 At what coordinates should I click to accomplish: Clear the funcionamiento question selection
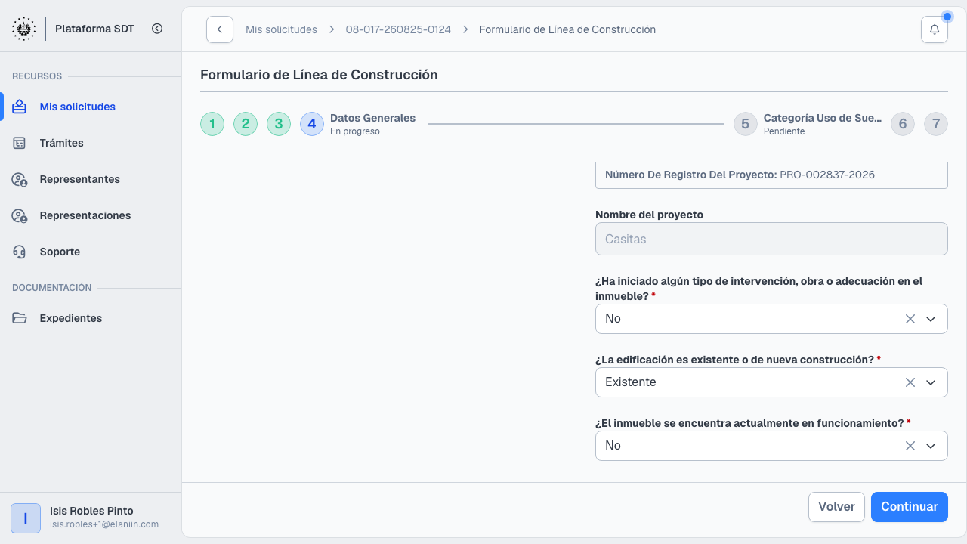point(910,446)
